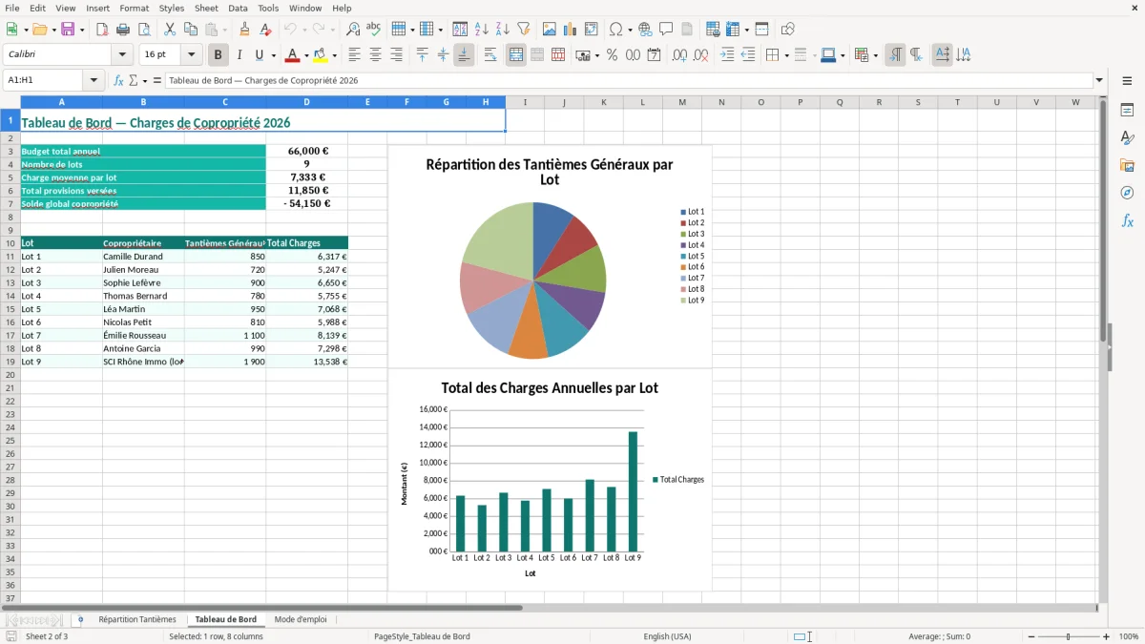The image size is (1145, 644).
Task: Toggle Wrap Text
Action: (x=490, y=55)
